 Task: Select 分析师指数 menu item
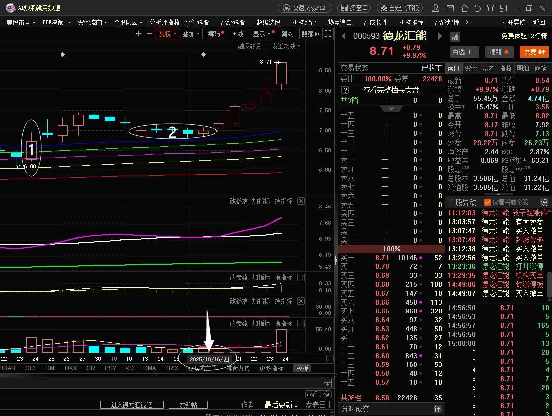tap(164, 22)
